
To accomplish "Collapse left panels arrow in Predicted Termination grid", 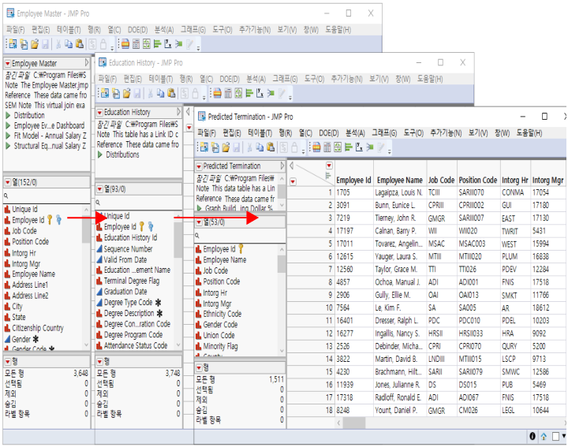I will 292,166.
